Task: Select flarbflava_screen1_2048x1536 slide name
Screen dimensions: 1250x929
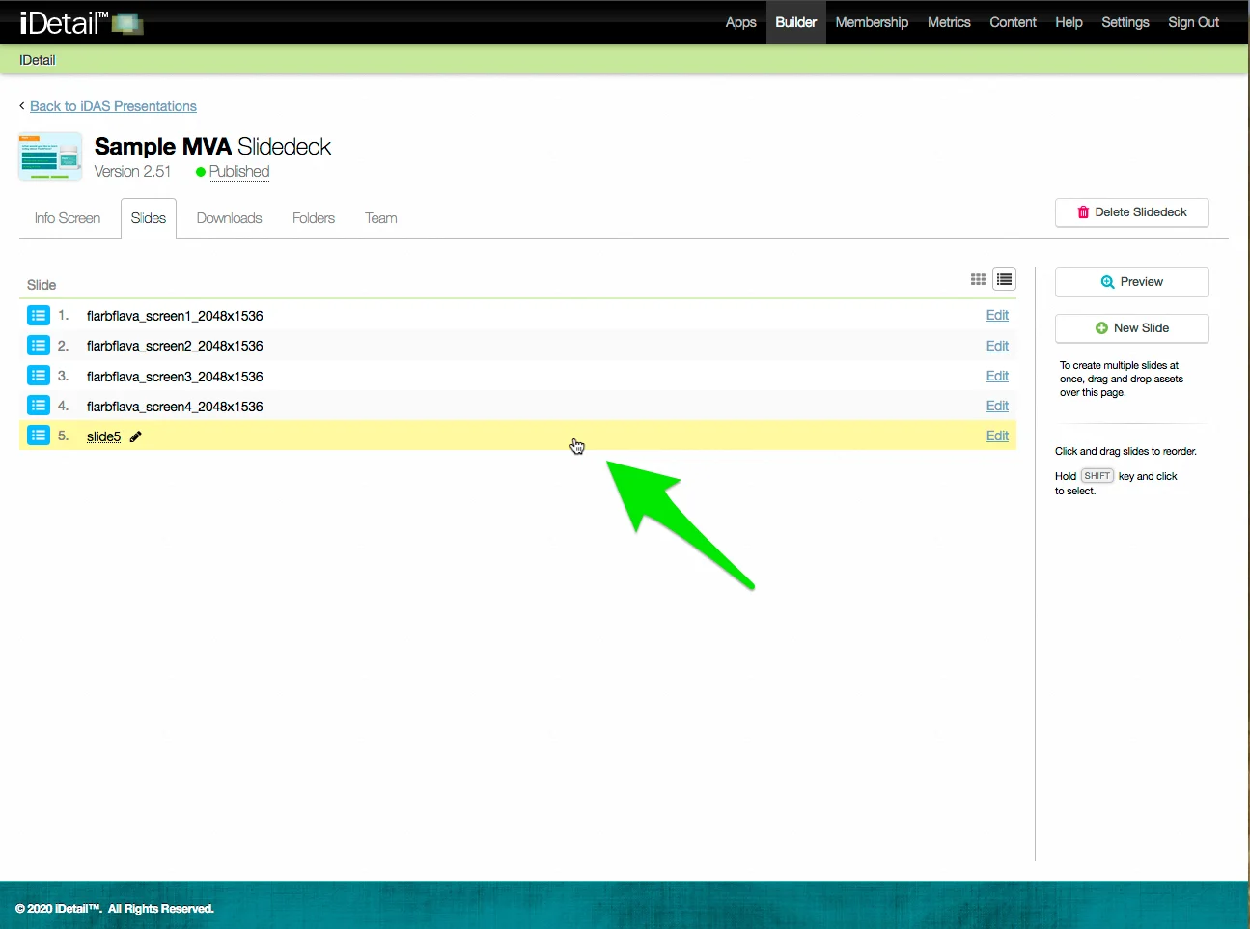Action: [175, 316]
